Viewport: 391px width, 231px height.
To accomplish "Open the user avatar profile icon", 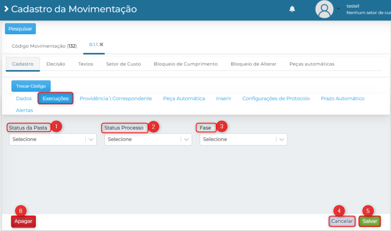I will click(324, 9).
